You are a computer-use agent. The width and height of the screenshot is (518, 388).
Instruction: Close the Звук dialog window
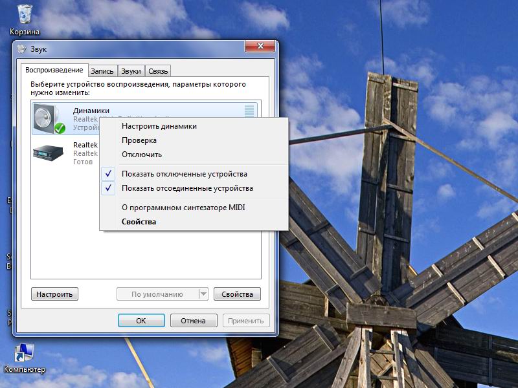click(x=261, y=47)
